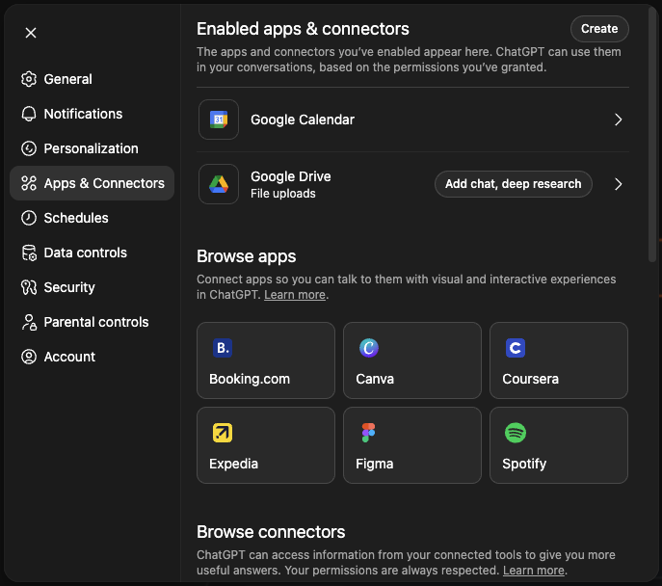Open Learn more link under Browse connectors
The image size is (662, 586).
click(x=534, y=571)
